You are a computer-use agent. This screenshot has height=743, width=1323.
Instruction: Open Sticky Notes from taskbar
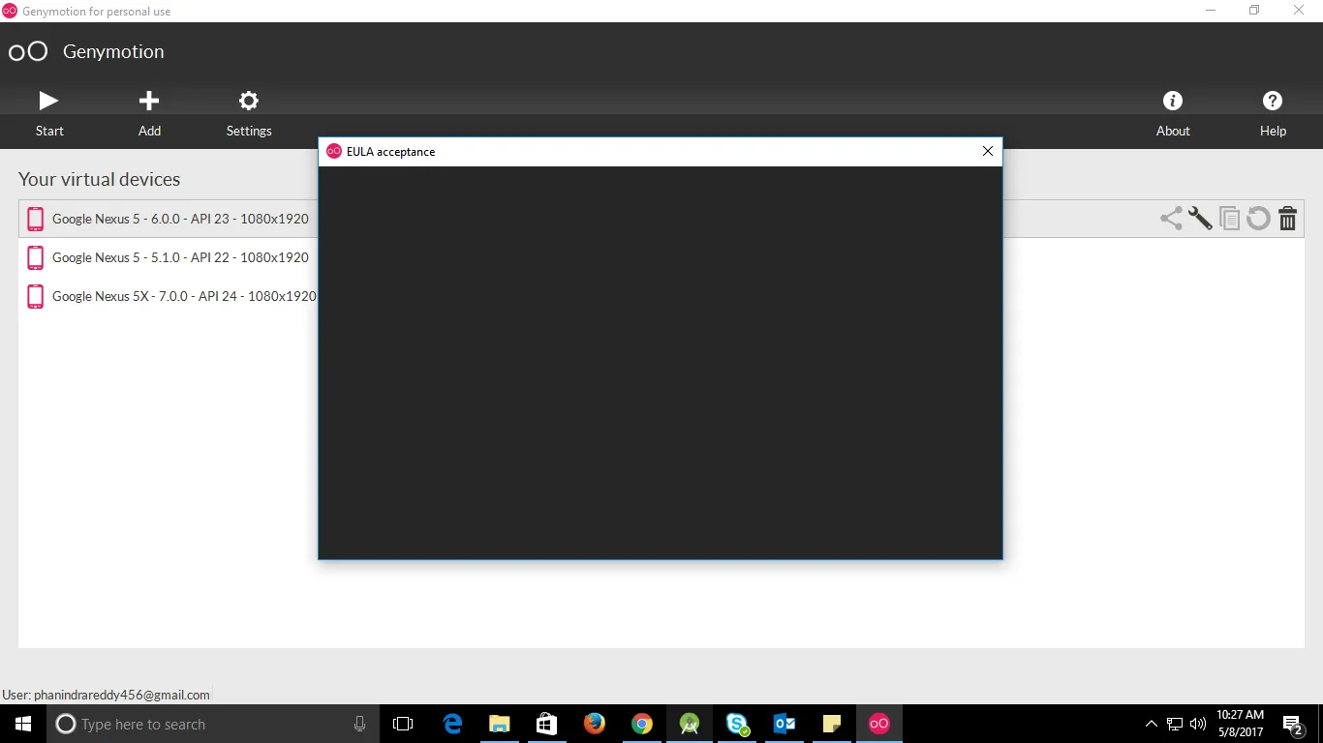click(832, 724)
